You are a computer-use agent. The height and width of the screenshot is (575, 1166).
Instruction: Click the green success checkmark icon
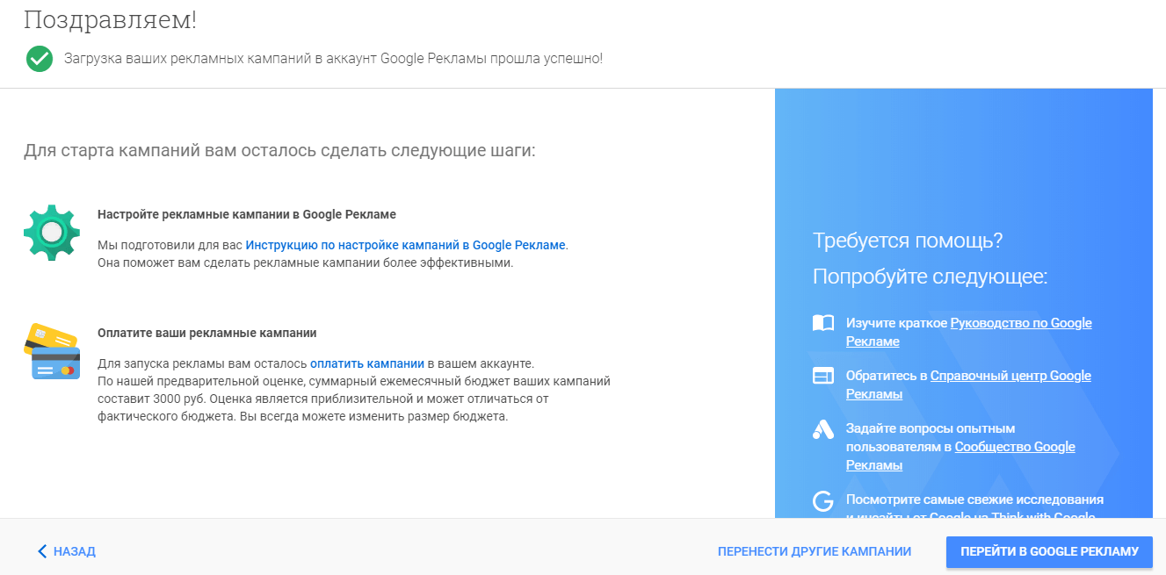coord(40,60)
